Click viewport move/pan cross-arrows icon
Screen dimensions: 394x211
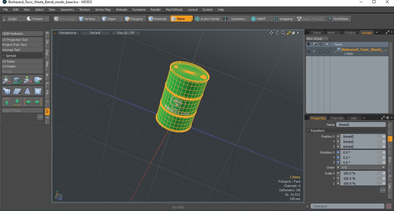[x=271, y=33]
